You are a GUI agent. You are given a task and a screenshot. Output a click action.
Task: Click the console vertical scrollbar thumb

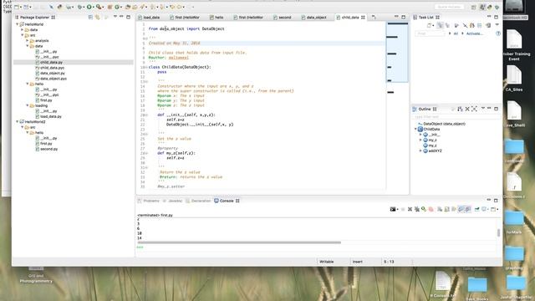tap(498, 232)
